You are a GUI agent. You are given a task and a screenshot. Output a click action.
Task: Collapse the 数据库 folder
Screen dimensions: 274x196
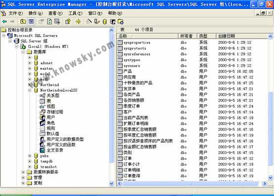[23, 52]
